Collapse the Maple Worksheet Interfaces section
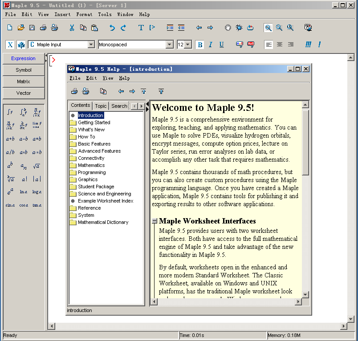 coord(155,221)
